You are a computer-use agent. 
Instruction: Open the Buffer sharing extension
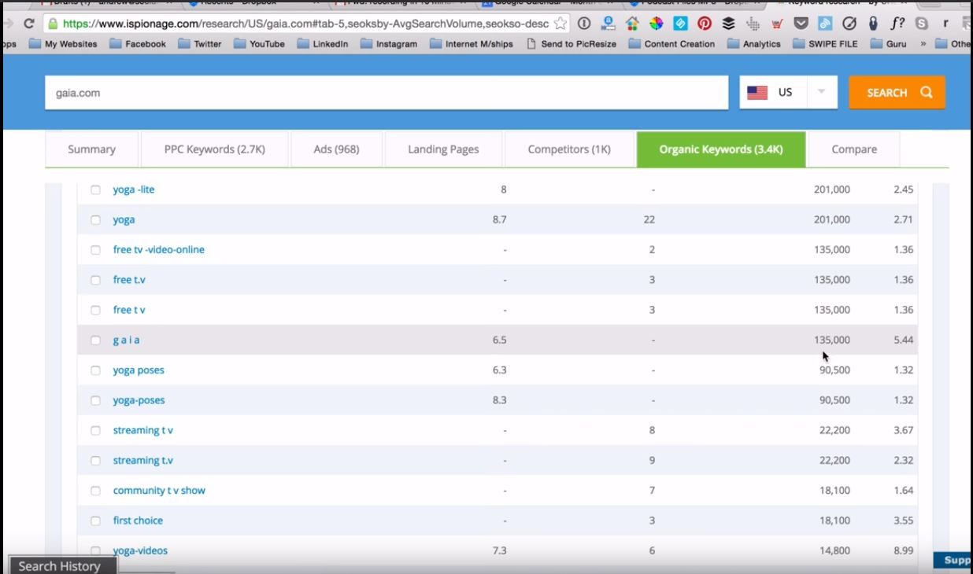(x=727, y=24)
